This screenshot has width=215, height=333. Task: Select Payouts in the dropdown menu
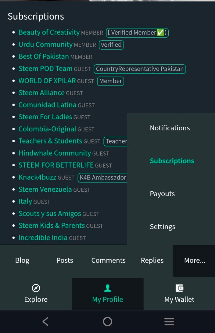tap(162, 194)
